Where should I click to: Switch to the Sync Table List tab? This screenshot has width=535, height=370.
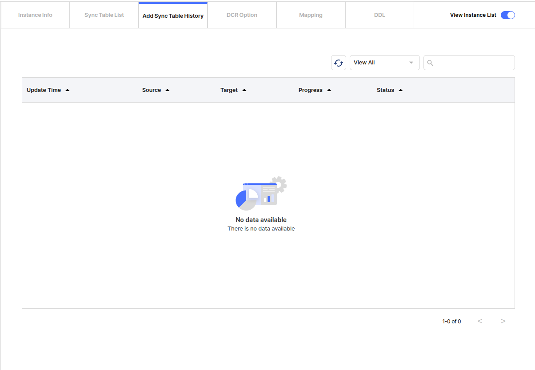coord(104,15)
